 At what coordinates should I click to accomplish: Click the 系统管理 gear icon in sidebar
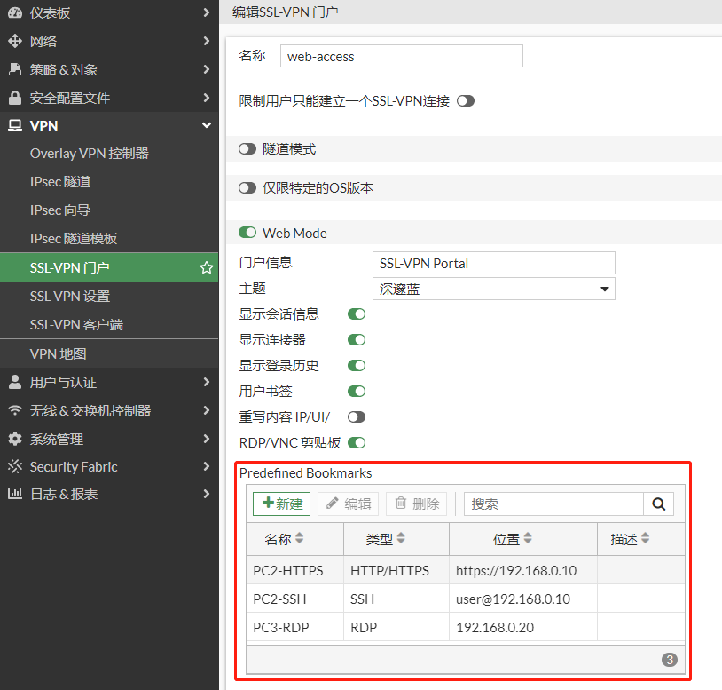pos(14,439)
